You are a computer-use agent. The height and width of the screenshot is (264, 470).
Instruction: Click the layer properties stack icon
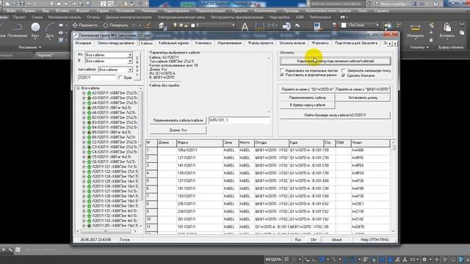tap(162, 26)
